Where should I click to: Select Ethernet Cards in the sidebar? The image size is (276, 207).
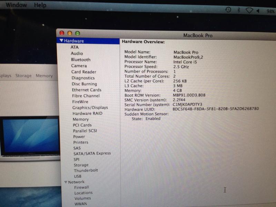pos(87,90)
